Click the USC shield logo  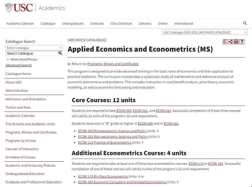click(x=9, y=7)
